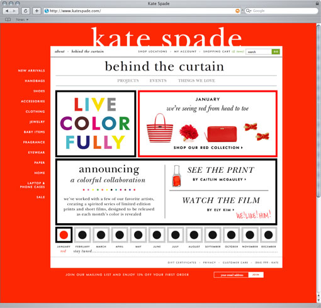Image resolution: width=321 pixels, height=308 pixels.
Task: Open the behind the curtain header link
Action: tap(87, 52)
